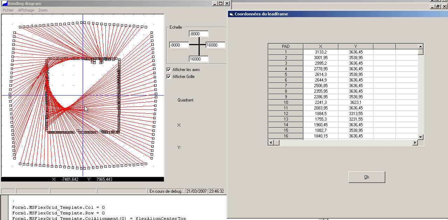
Task: Open the Fichier menu
Action: [x=8, y=10]
